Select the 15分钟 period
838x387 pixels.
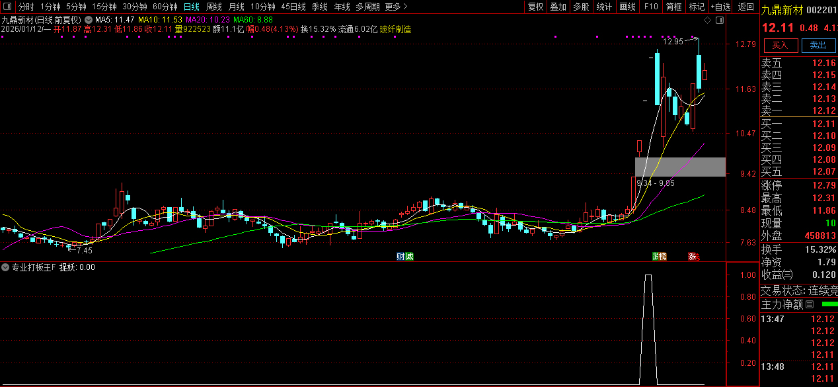(x=104, y=7)
